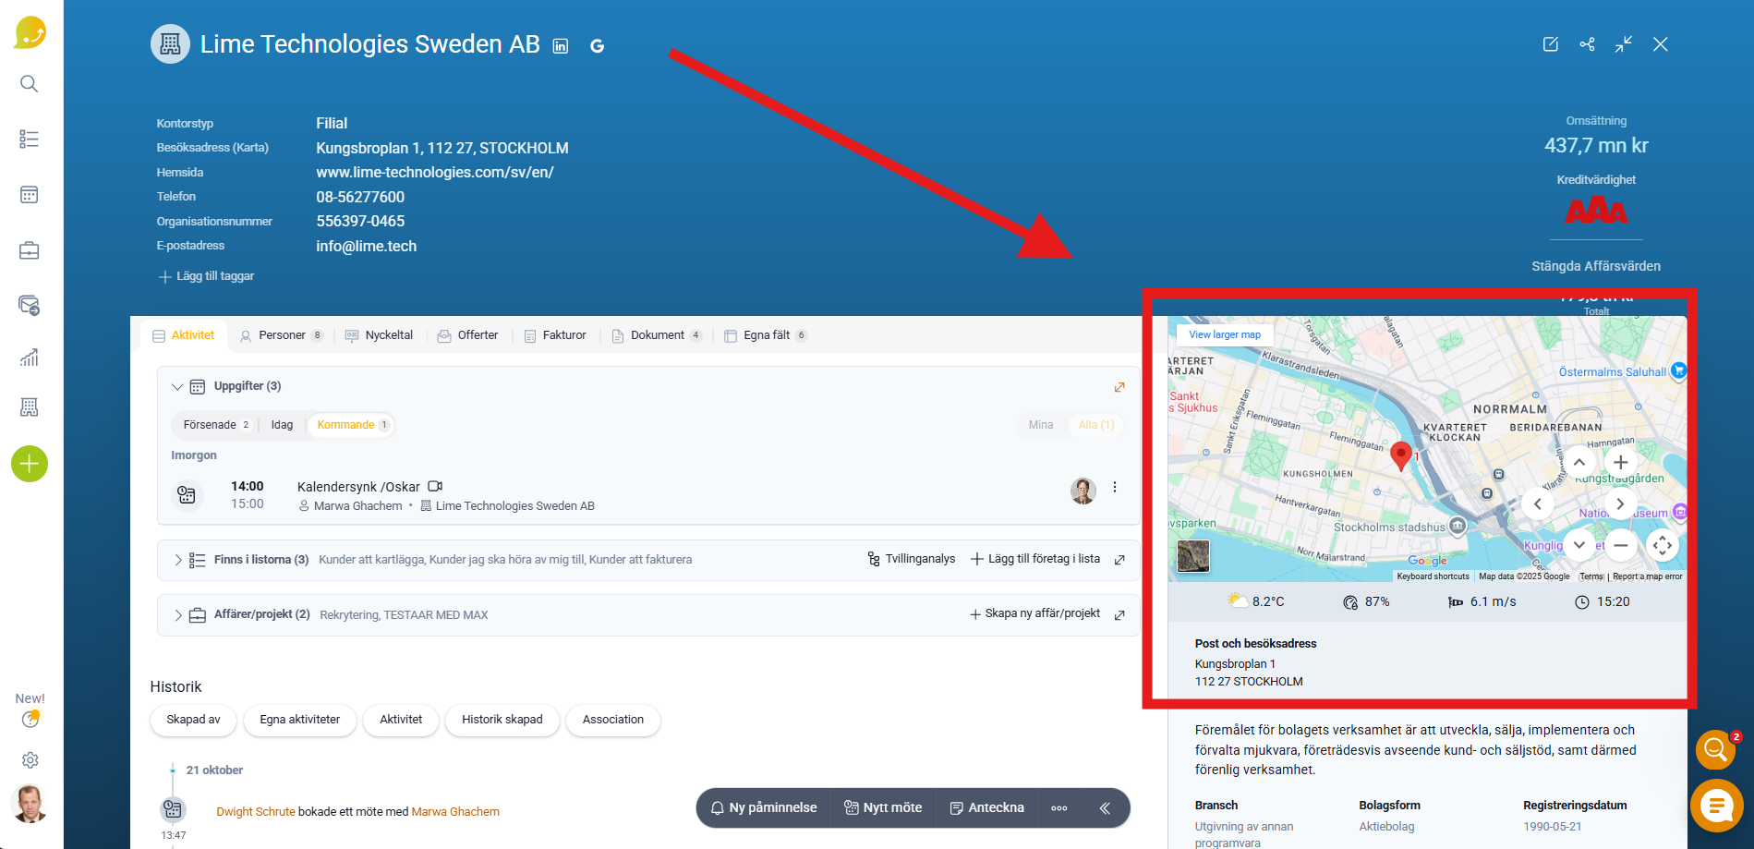Show only Mina tasks

coord(1041,425)
